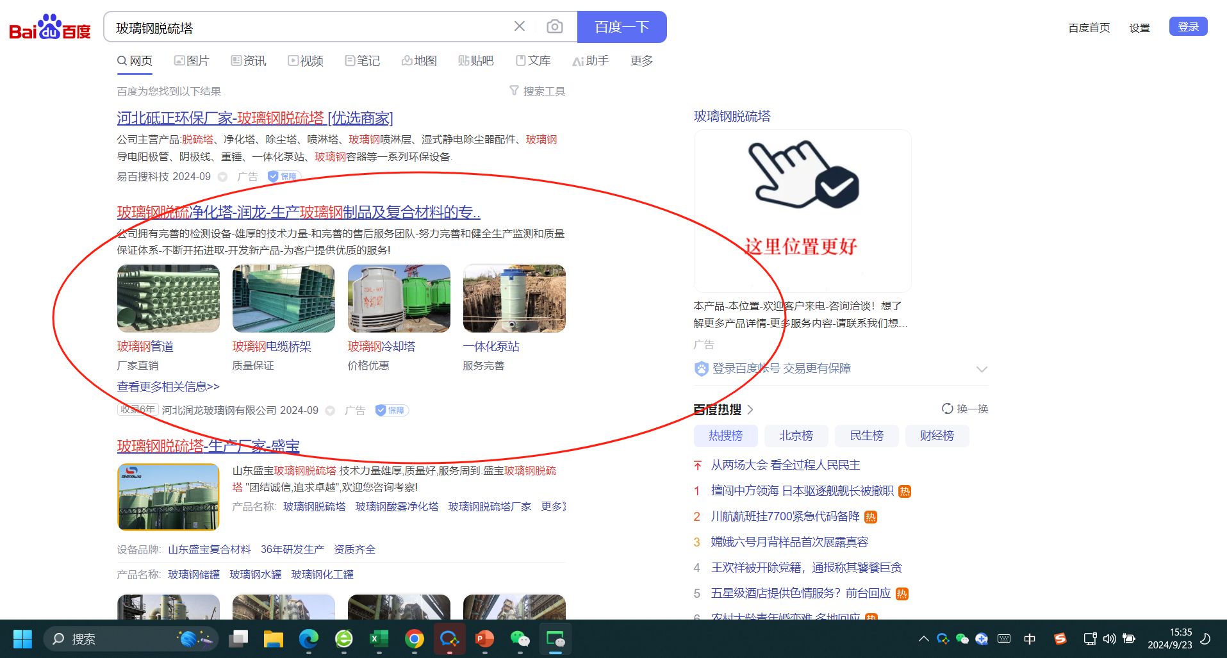Image resolution: width=1227 pixels, height=658 pixels.
Task: Select the 热搜榜 hot search tab
Action: coord(725,436)
